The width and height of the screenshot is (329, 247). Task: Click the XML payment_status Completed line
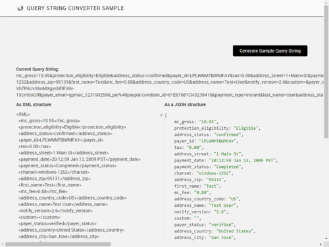(x=68, y=166)
